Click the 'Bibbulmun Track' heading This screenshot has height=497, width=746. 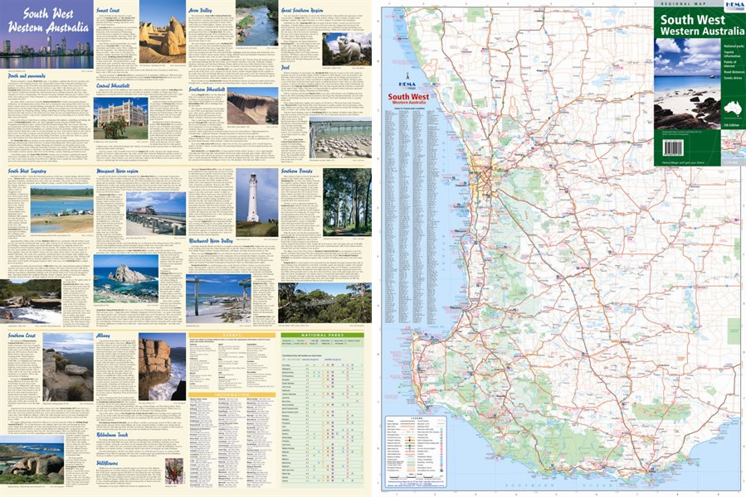tap(113, 435)
